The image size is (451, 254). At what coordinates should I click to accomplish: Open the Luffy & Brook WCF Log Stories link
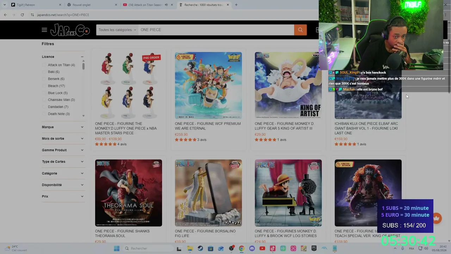pos(286,234)
